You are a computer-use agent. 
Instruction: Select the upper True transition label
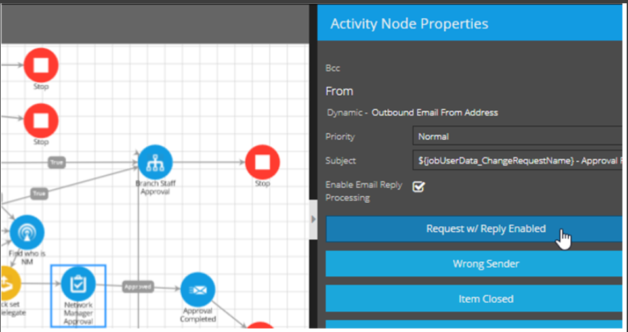pyautogui.click(x=57, y=161)
